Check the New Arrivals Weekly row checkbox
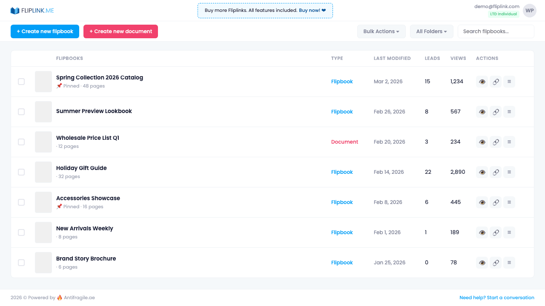The height and width of the screenshot is (306, 545). click(21, 232)
